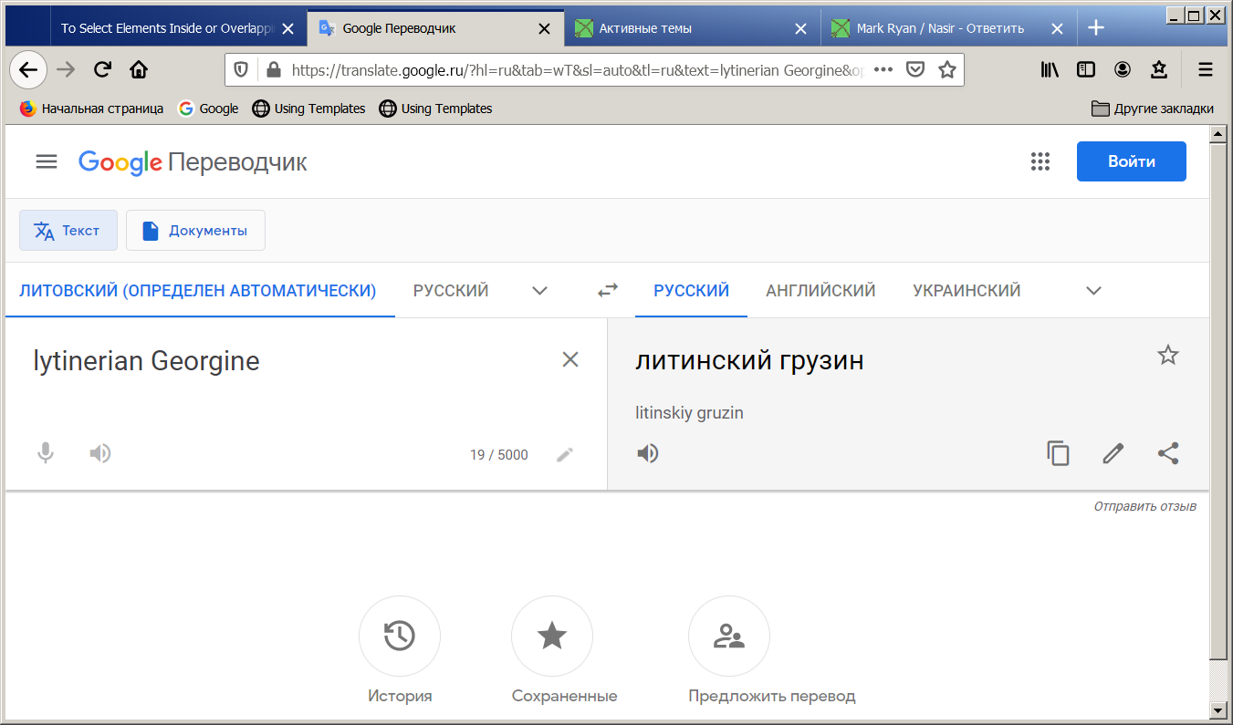Select Английский as target language
Screen dimensions: 1233x725
(820, 291)
